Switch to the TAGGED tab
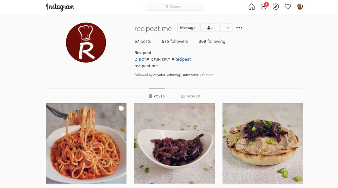338x188 pixels. coord(191,96)
